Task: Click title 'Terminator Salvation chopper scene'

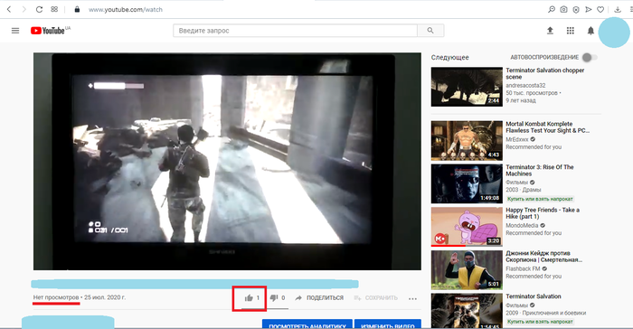Action: coord(545,73)
